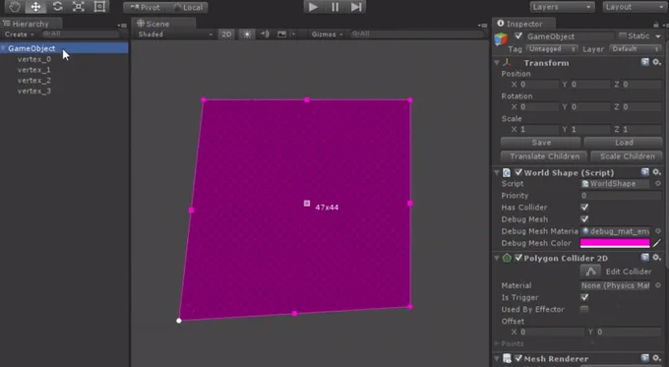Select the Move tool in the toolbar
669x367 pixels.
(35, 7)
